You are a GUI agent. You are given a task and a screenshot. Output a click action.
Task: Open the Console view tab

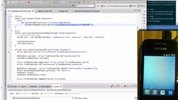pos(12,86)
